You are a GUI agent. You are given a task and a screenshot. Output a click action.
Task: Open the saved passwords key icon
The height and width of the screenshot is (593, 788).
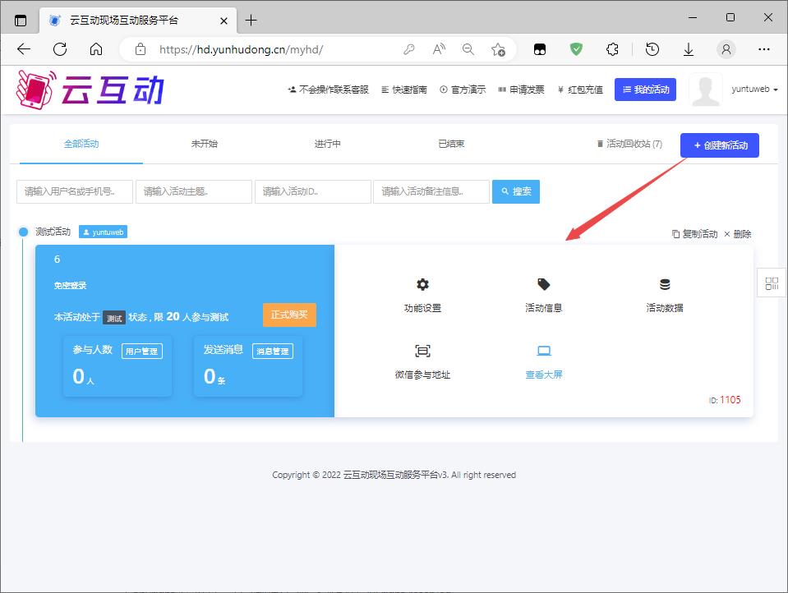409,49
